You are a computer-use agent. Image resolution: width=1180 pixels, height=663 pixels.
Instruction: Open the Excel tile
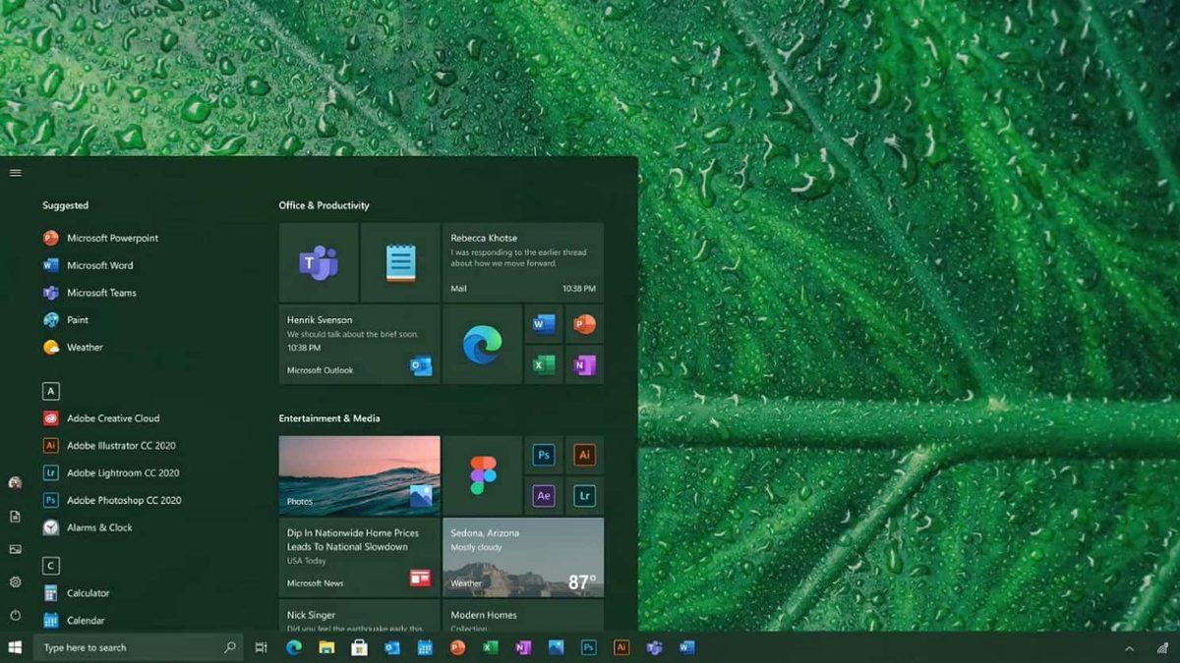543,365
